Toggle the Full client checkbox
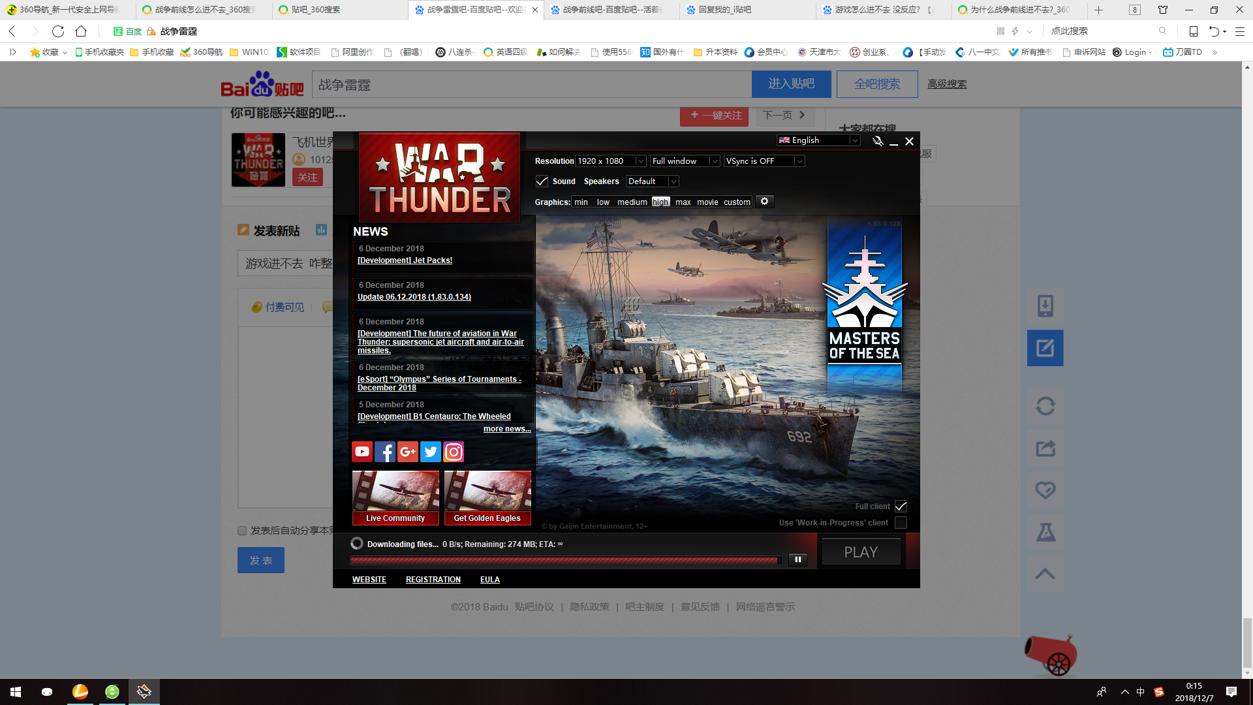Image resolution: width=1253 pixels, height=705 pixels. point(901,507)
